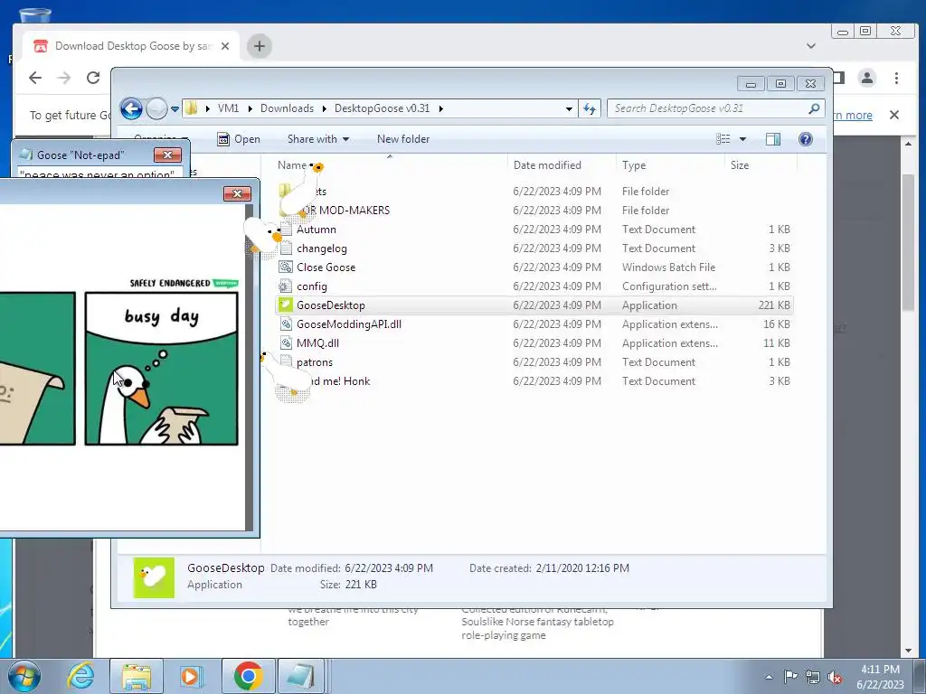Select the changelog file icon
Image resolution: width=926 pixels, height=694 pixels.
286,249
